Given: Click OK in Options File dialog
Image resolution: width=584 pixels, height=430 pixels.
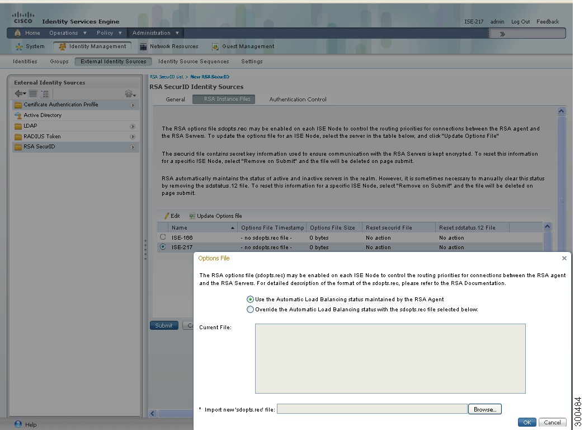Looking at the screenshot, I should [527, 422].
